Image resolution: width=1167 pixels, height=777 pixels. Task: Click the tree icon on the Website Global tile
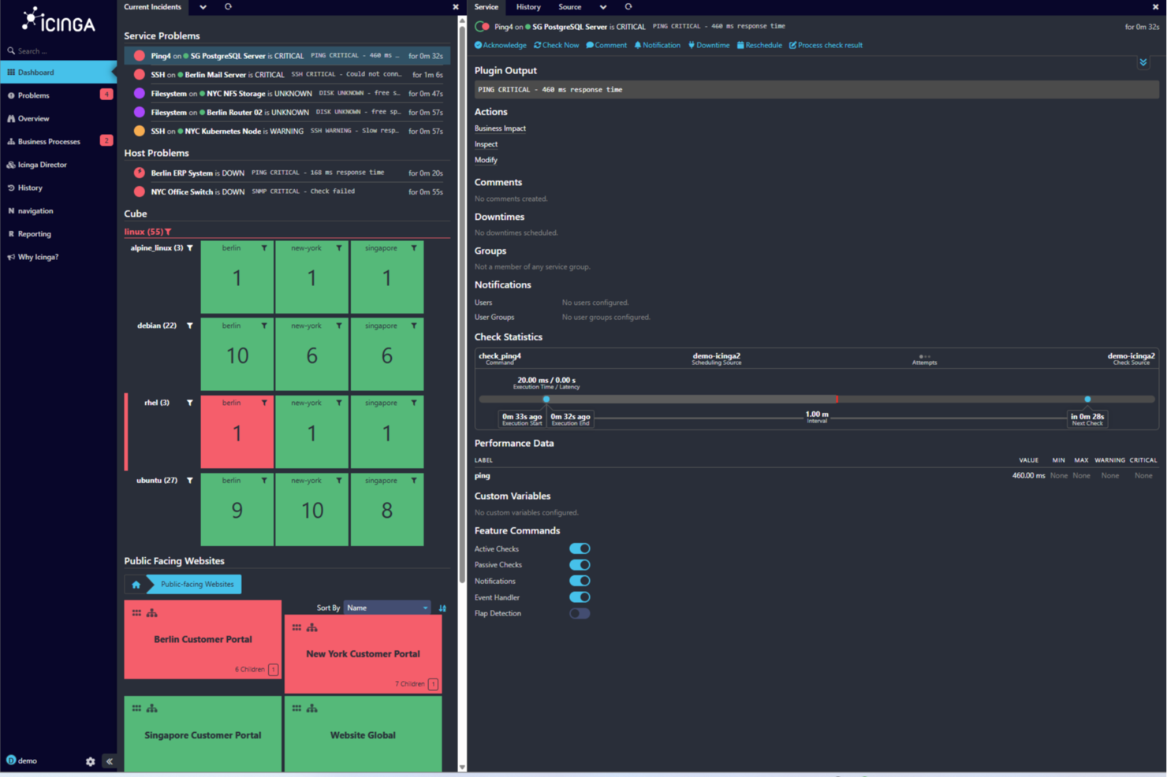(312, 708)
